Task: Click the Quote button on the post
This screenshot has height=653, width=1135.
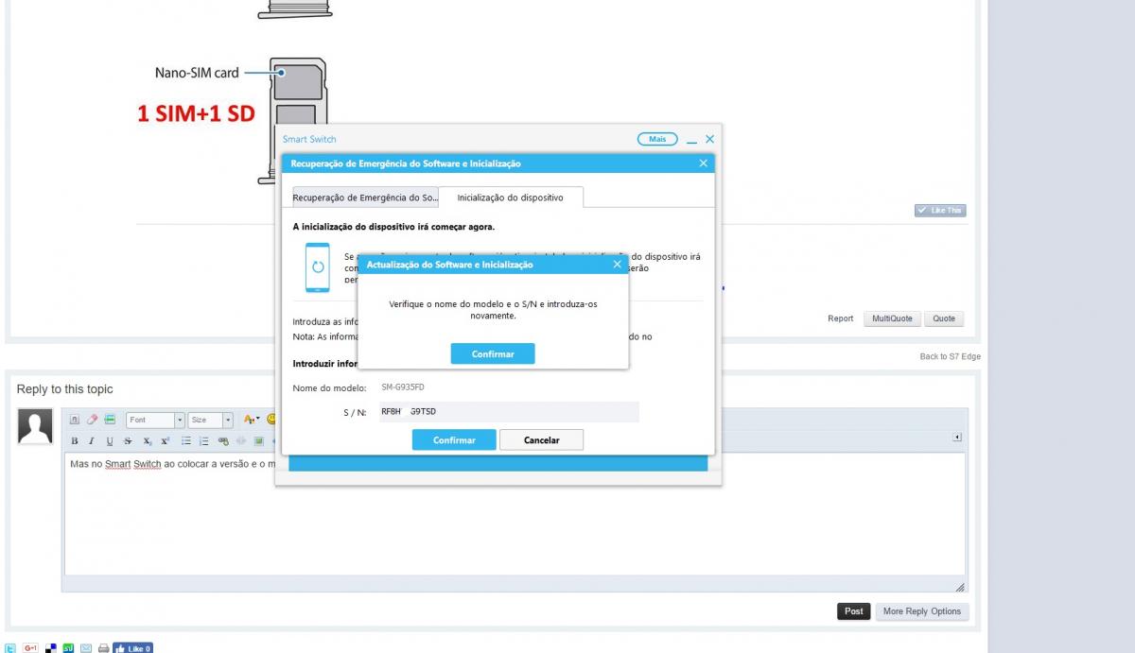Action: tap(944, 318)
